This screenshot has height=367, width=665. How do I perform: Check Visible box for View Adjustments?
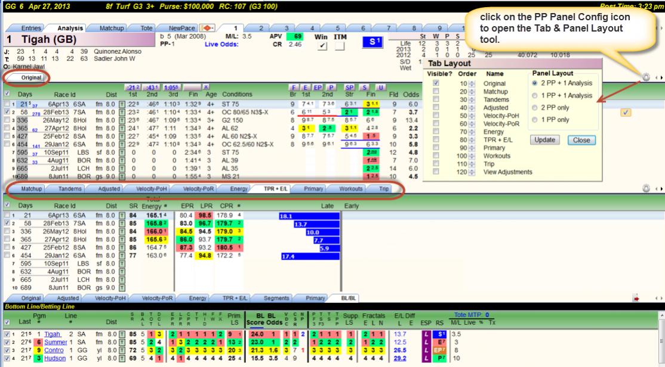436,172
